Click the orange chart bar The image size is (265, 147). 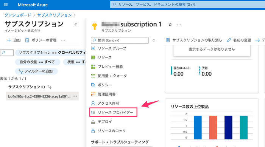coord(213,127)
